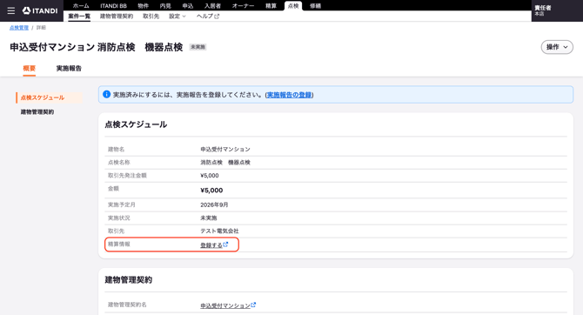Click the 点検管理 breadcrumb link
The height and width of the screenshot is (315, 583).
[x=19, y=28]
